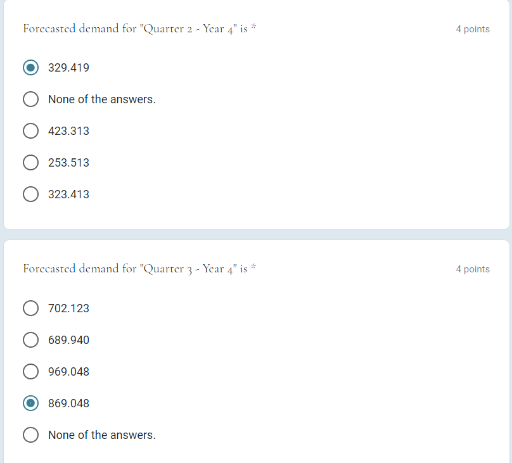Select the 423.313 answer option
The width and height of the screenshot is (512, 463).
30,130
